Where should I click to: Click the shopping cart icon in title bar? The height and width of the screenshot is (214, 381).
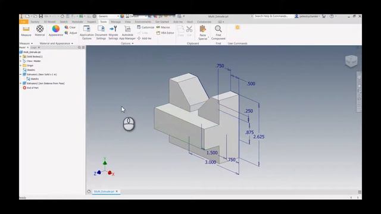324,16
